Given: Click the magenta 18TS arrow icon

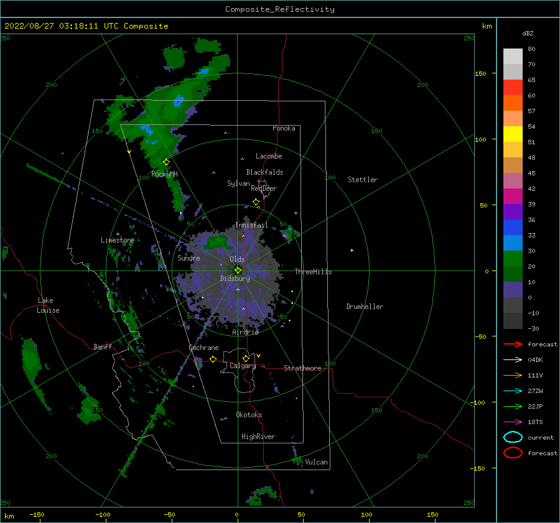Looking at the screenshot, I should [x=513, y=422].
